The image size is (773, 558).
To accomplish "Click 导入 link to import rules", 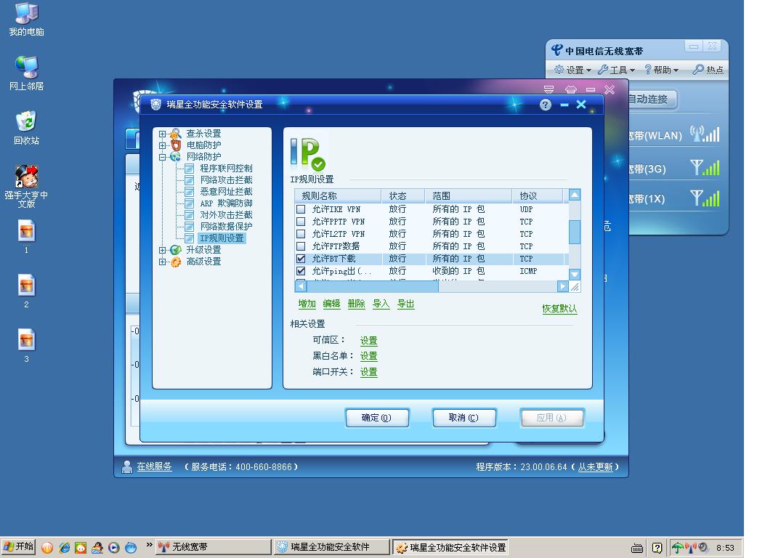I will [x=381, y=304].
